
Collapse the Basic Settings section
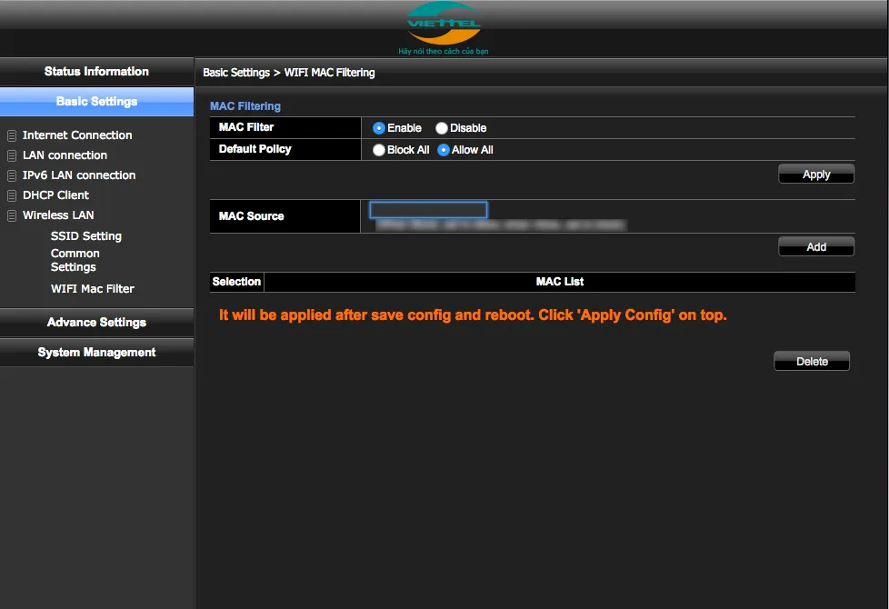96,102
